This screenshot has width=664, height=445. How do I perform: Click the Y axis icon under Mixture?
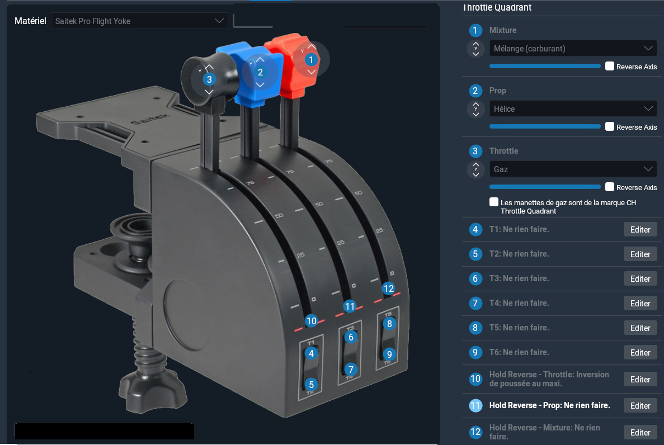pos(475,49)
